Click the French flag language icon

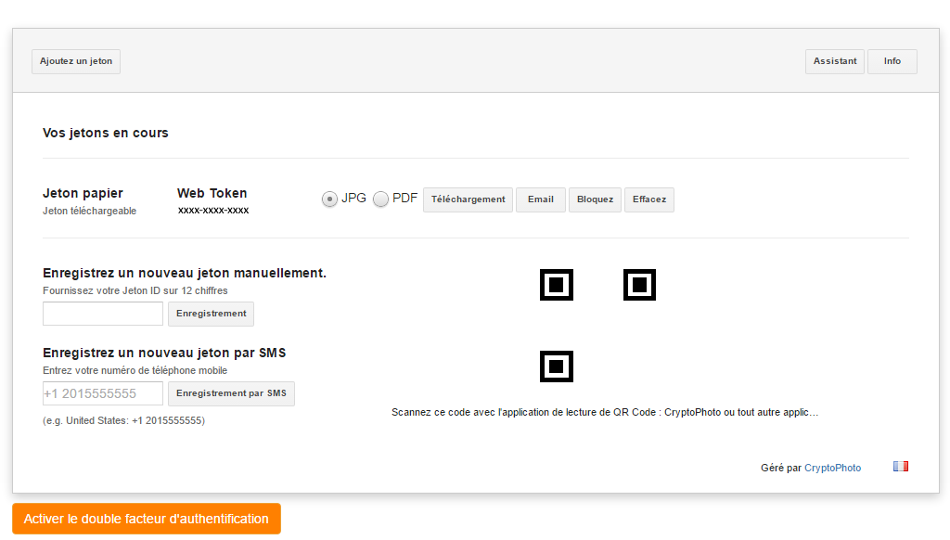pos(900,467)
